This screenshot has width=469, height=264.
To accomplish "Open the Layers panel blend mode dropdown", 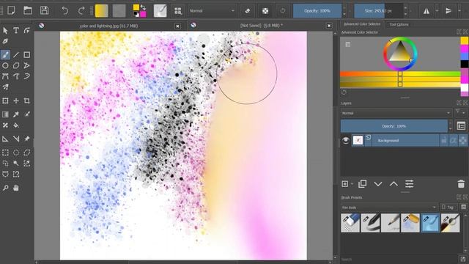I will 396,113.
